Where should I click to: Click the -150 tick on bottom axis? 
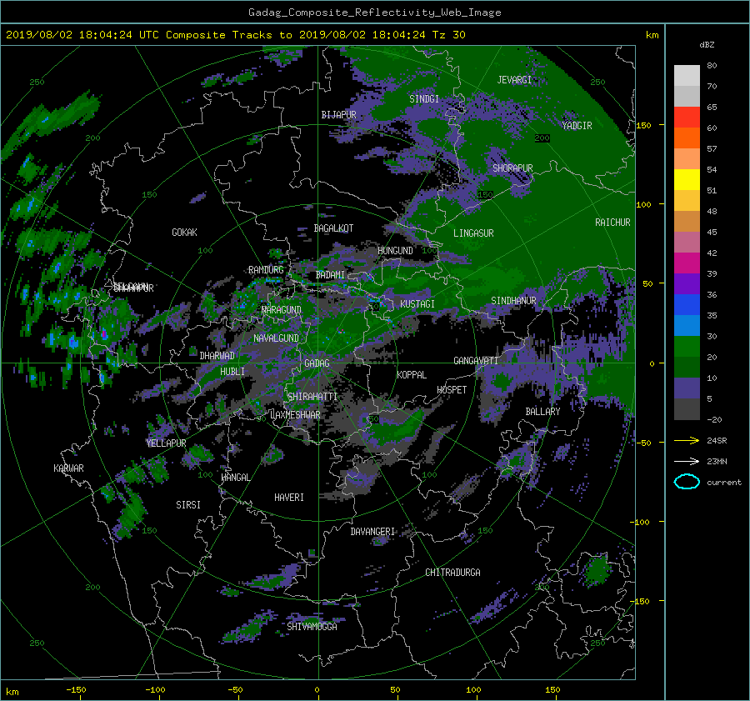(x=76, y=689)
